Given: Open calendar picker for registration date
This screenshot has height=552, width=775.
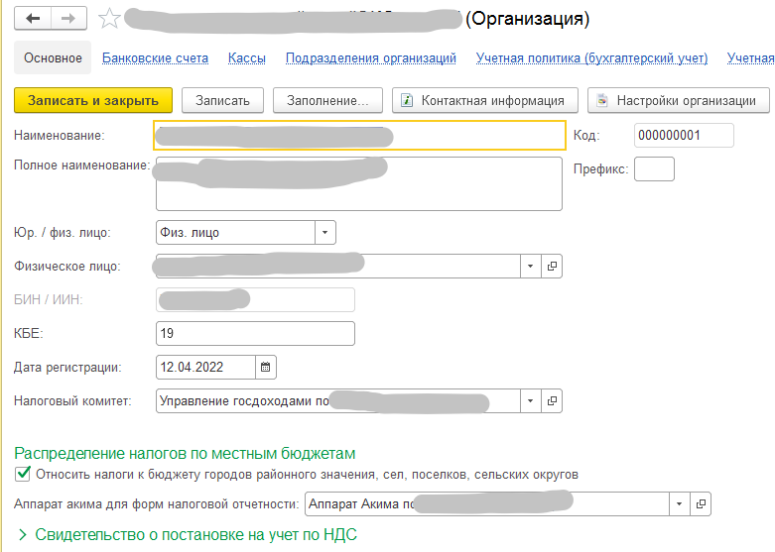Looking at the screenshot, I should coord(265,367).
